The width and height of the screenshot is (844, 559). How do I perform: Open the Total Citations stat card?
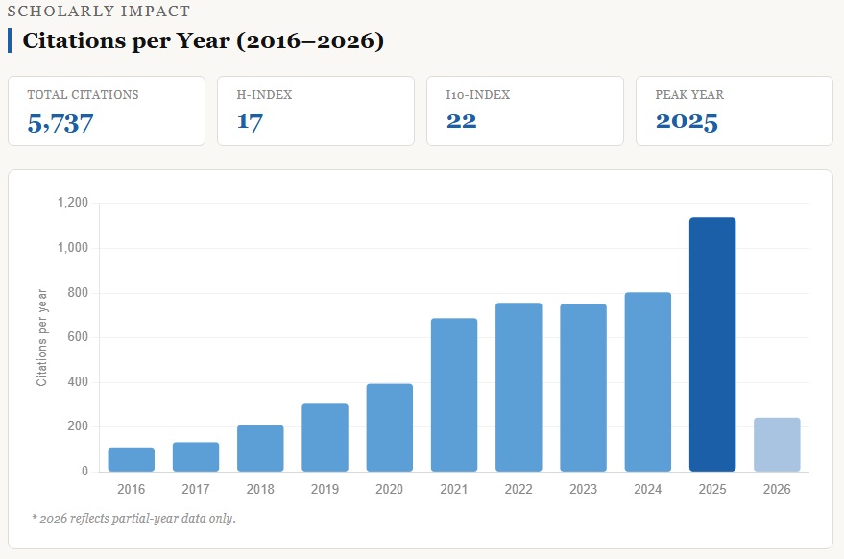107,110
